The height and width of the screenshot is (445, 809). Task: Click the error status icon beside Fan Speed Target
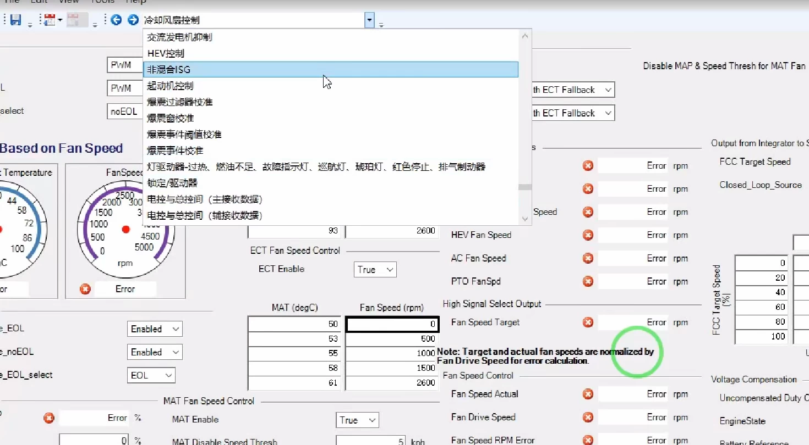point(587,322)
